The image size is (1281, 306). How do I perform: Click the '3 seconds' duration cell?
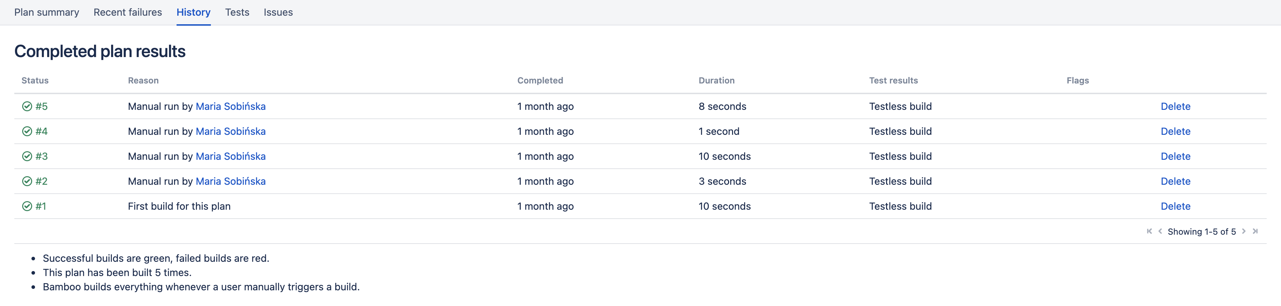pos(723,181)
